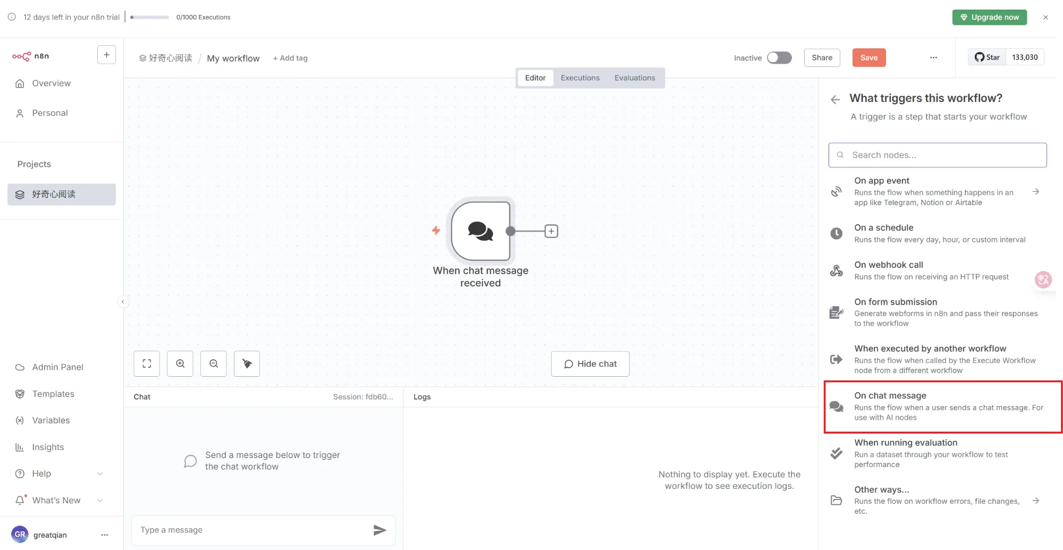Select the chat message trigger node

pyautogui.click(x=480, y=231)
